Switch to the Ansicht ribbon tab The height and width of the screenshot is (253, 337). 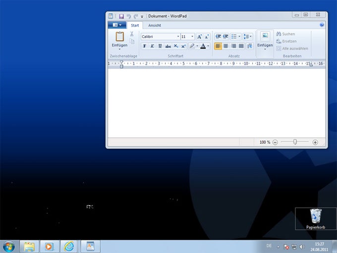[x=155, y=25]
